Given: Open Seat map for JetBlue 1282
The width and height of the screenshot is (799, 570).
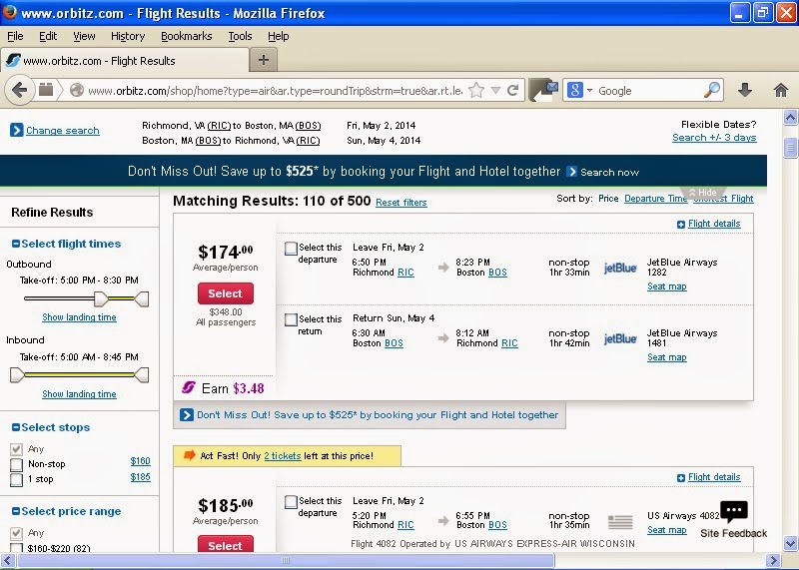Looking at the screenshot, I should (666, 286).
